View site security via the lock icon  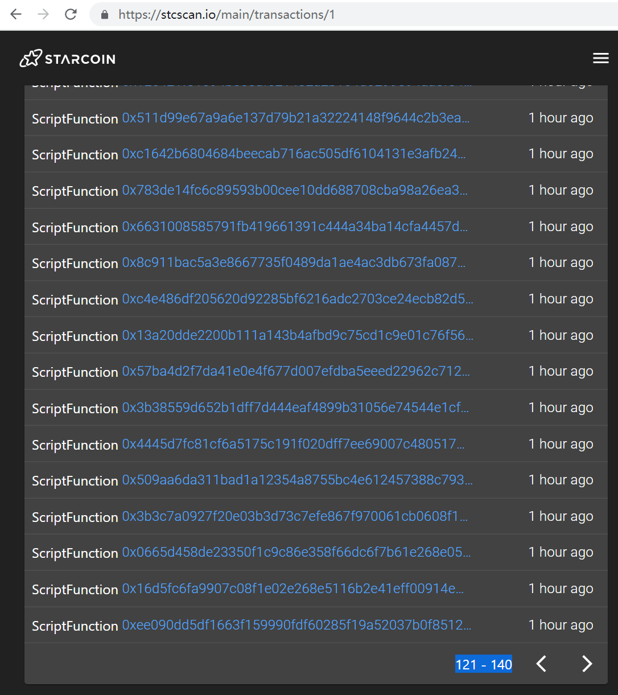pyautogui.click(x=104, y=14)
